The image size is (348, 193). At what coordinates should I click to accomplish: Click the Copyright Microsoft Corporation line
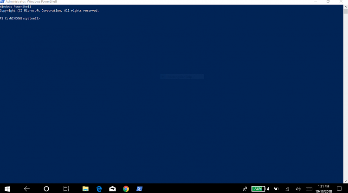tap(49, 11)
